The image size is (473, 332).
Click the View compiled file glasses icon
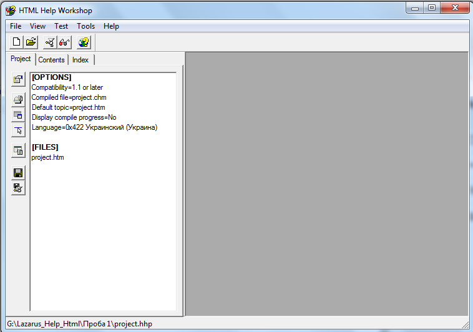[64, 42]
